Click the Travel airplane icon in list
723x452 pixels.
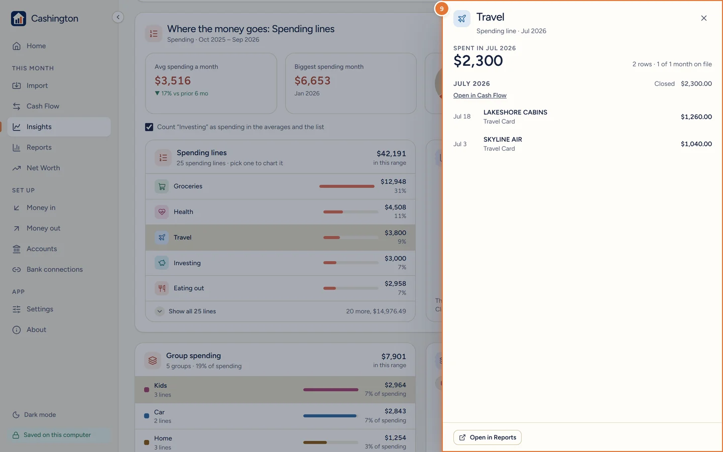162,238
